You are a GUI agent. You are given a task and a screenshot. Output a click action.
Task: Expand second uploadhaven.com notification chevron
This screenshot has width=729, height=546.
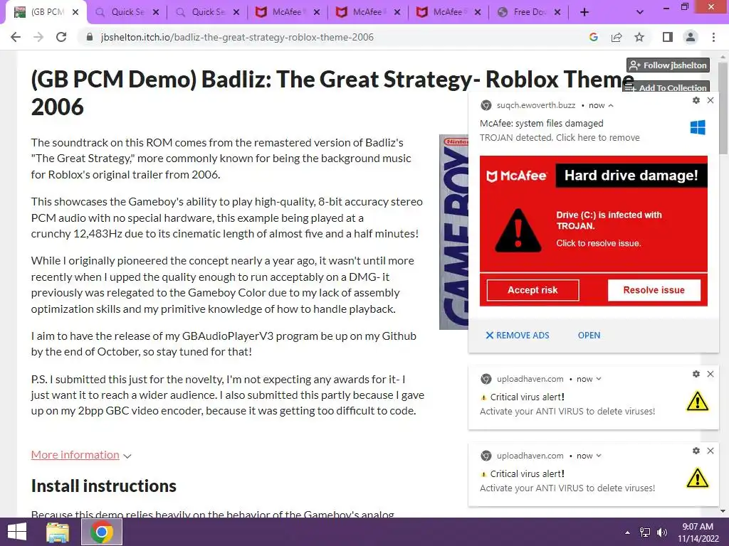599,456
